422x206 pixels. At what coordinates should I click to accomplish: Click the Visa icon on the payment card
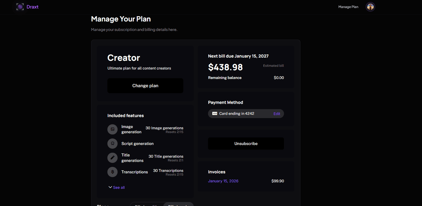pos(214,114)
